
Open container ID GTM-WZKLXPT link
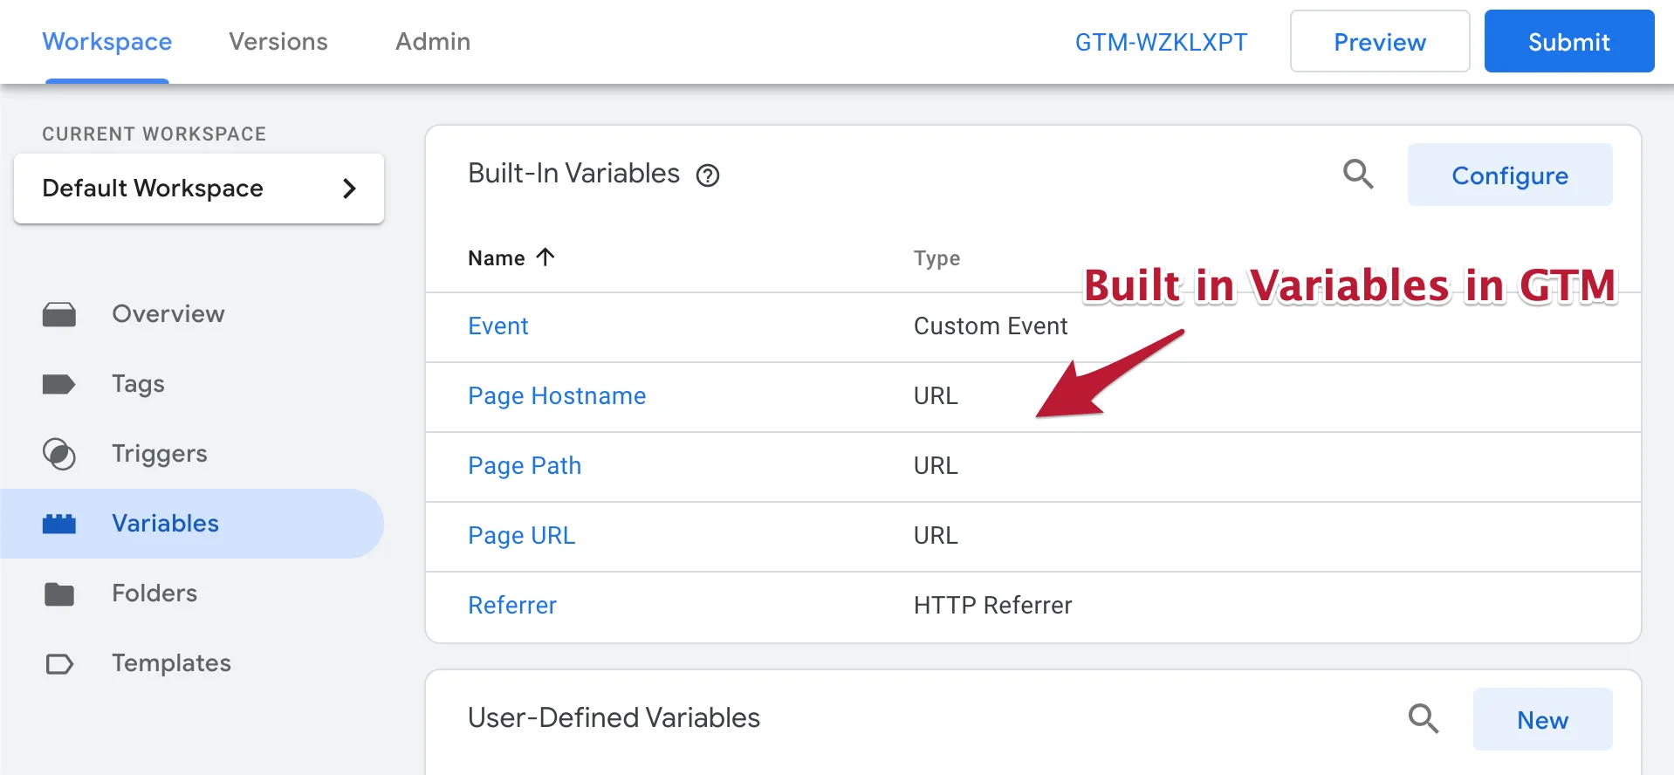(1162, 42)
